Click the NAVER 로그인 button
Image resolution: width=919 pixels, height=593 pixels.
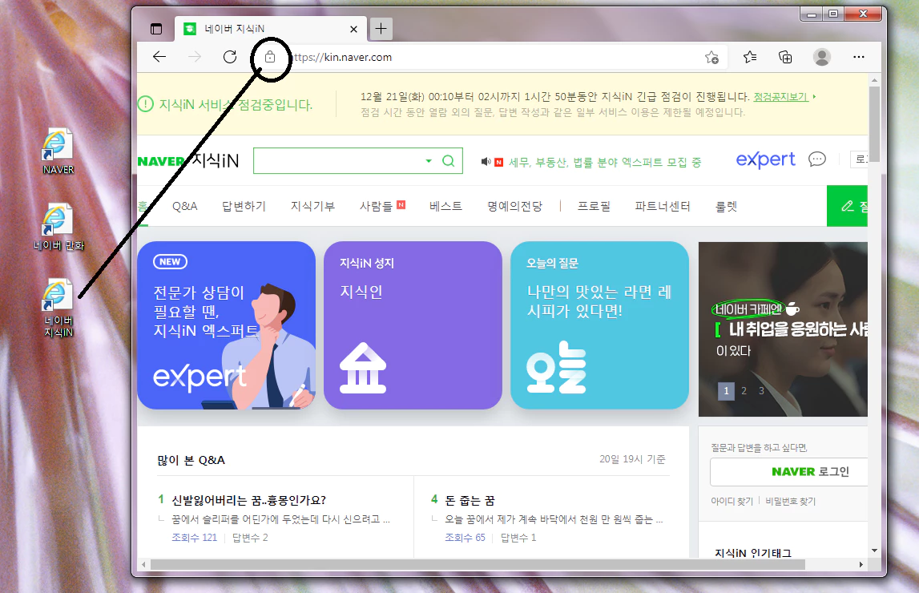point(789,472)
